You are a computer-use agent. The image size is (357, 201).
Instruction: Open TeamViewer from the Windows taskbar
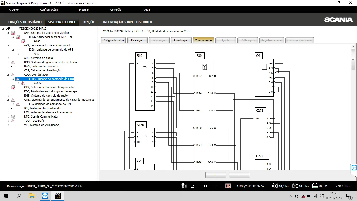click(x=45, y=196)
